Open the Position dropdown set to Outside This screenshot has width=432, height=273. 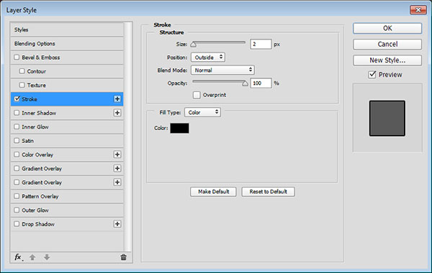208,57
